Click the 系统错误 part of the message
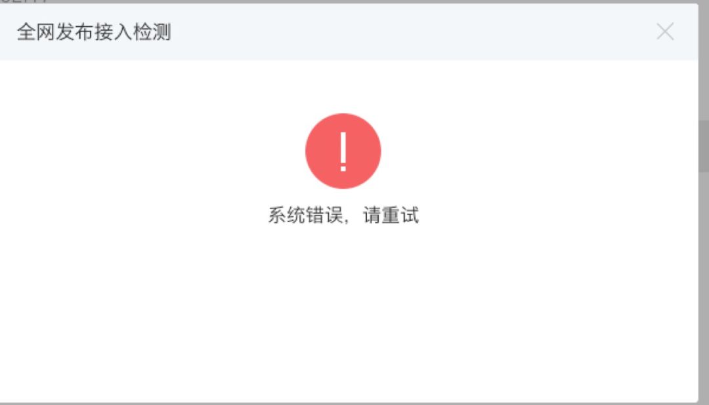Image resolution: width=709 pixels, height=405 pixels. tap(305, 215)
